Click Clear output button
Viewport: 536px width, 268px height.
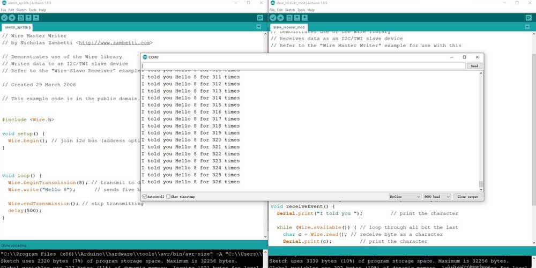click(x=468, y=197)
